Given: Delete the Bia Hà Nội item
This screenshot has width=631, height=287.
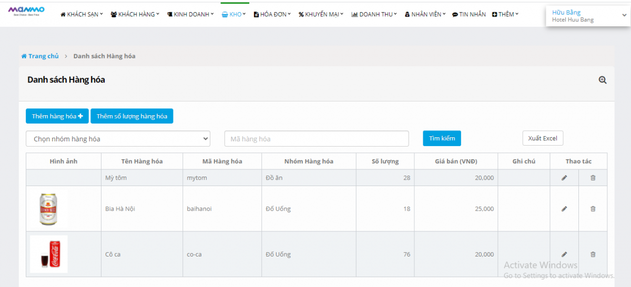Looking at the screenshot, I should click(593, 209).
